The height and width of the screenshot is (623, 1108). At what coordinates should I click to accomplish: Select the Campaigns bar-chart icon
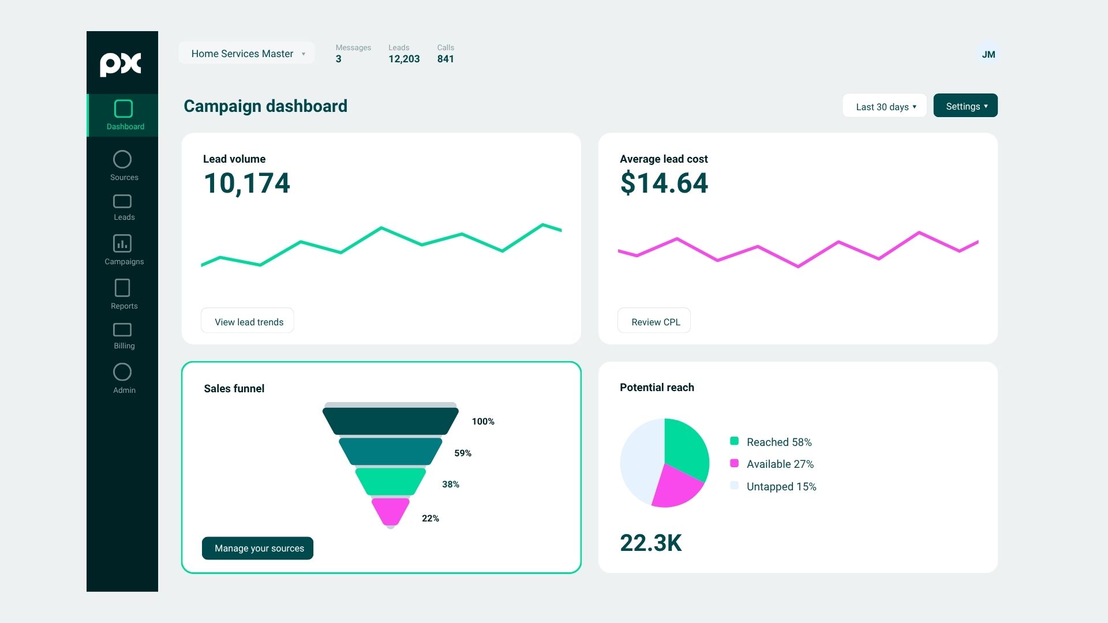tap(122, 243)
